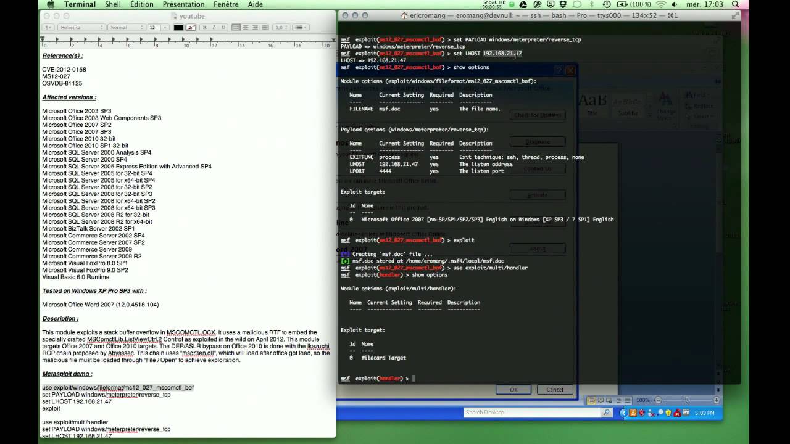Select Word Print Layout view icon
The image size is (790, 444).
[x=591, y=400]
